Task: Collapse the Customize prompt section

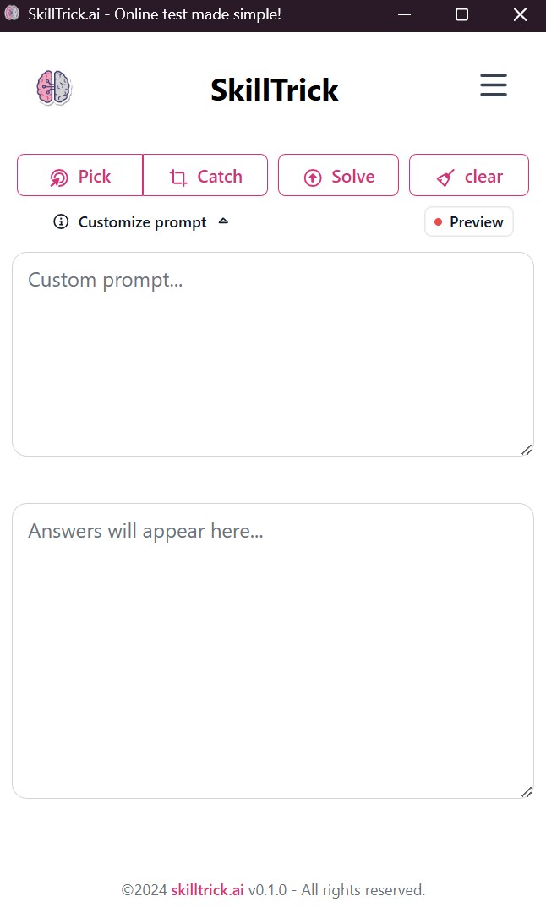Action: pyautogui.click(x=142, y=222)
